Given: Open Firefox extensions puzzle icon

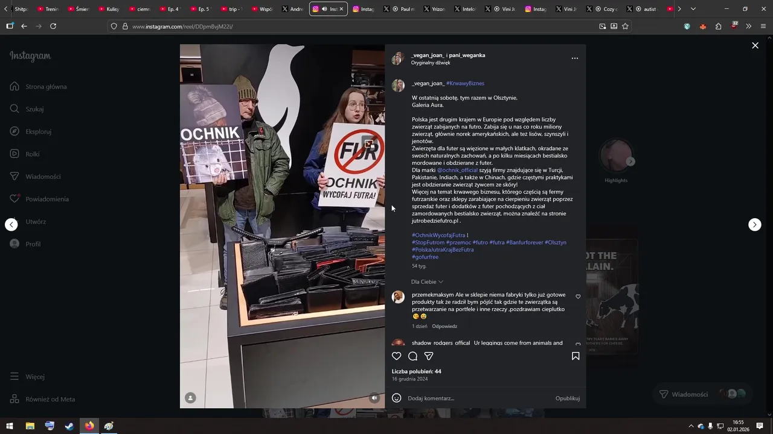Looking at the screenshot, I should [718, 26].
